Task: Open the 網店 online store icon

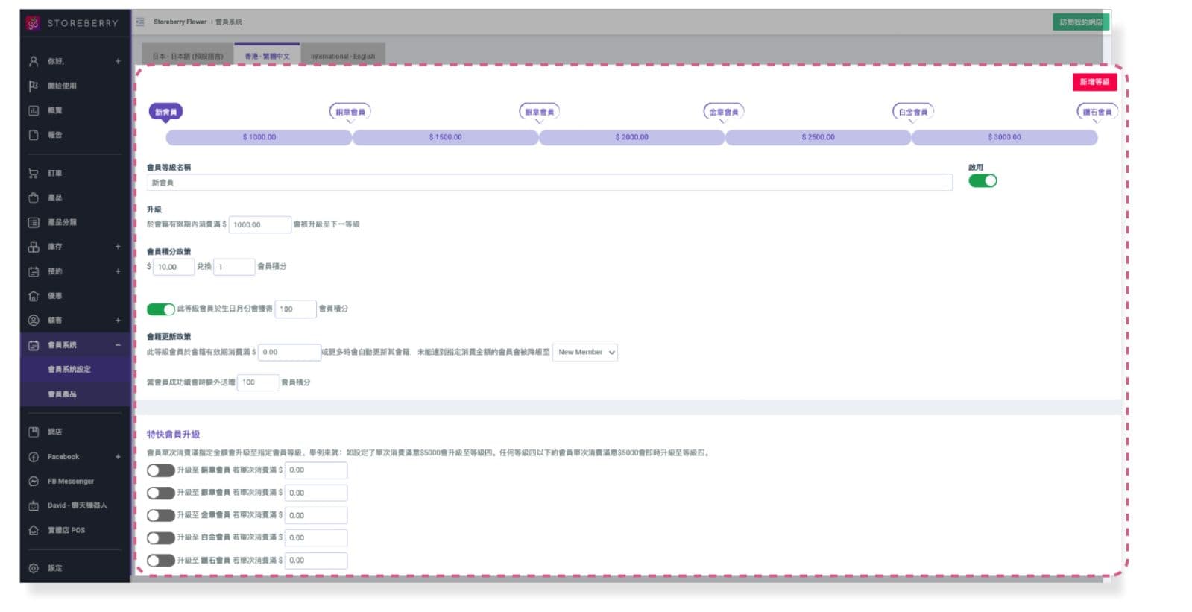Action: click(34, 432)
